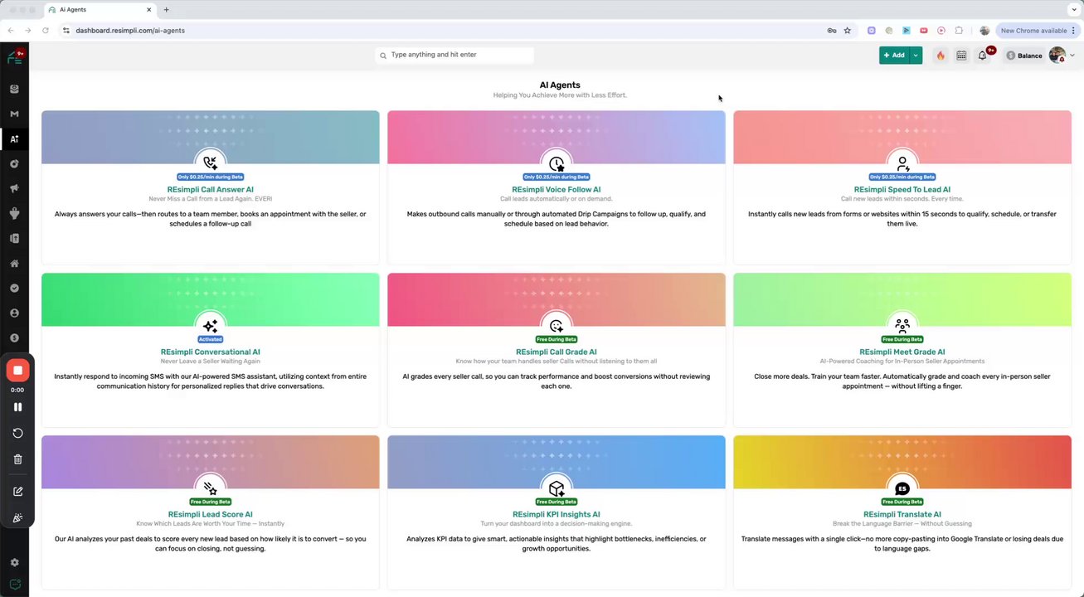
Task: Click the flame icon in header
Action: (941, 56)
